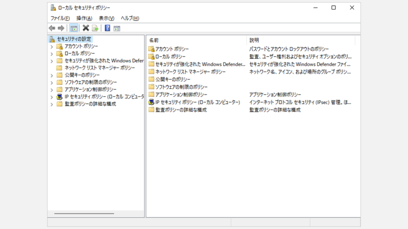The image size is (408, 229).
Task: Select IP セキュリティ ポリシー icon in right pane
Action: pyautogui.click(x=151, y=102)
